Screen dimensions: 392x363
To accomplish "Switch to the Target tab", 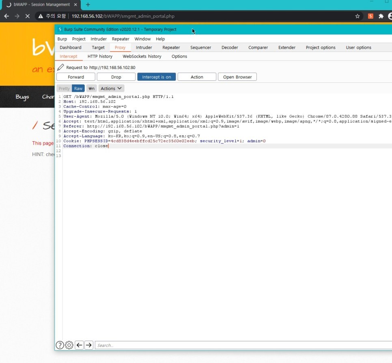I will (98, 47).
